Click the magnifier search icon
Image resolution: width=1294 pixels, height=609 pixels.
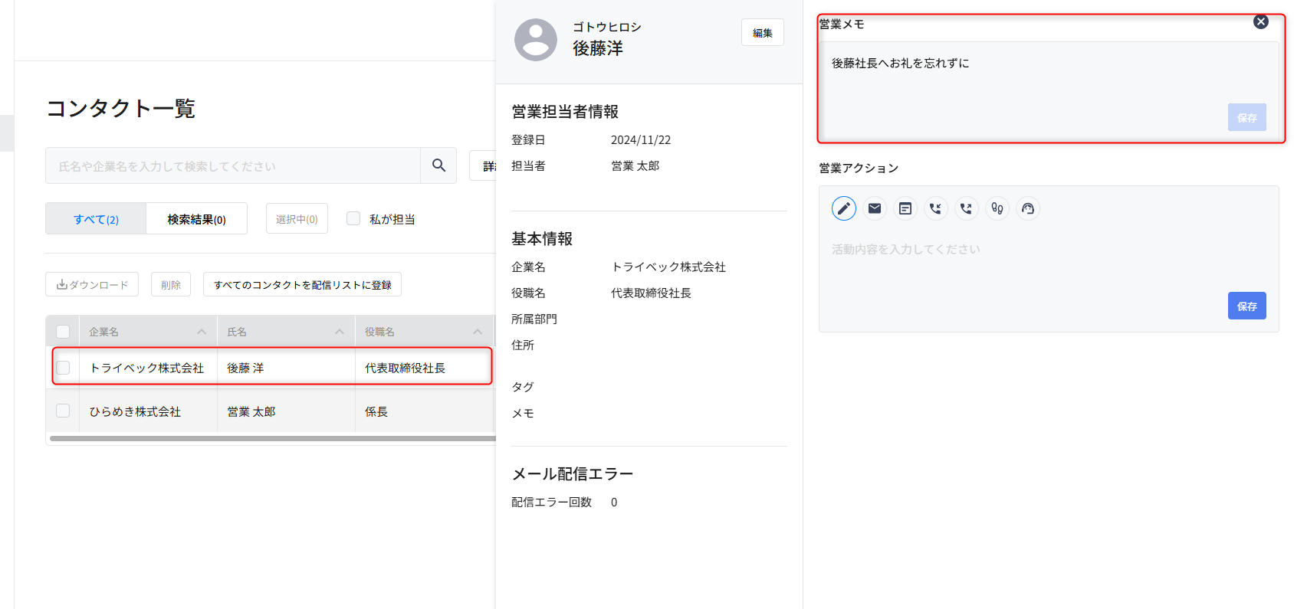click(438, 165)
